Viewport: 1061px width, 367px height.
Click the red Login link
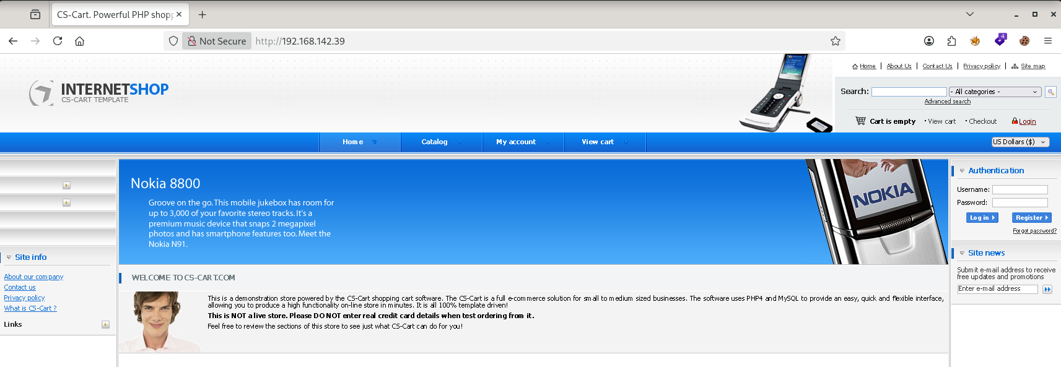click(1027, 121)
